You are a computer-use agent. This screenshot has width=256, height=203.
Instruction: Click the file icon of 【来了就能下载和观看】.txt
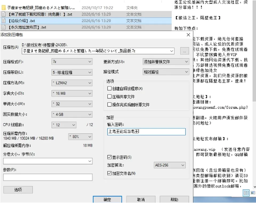(x=3, y=14)
